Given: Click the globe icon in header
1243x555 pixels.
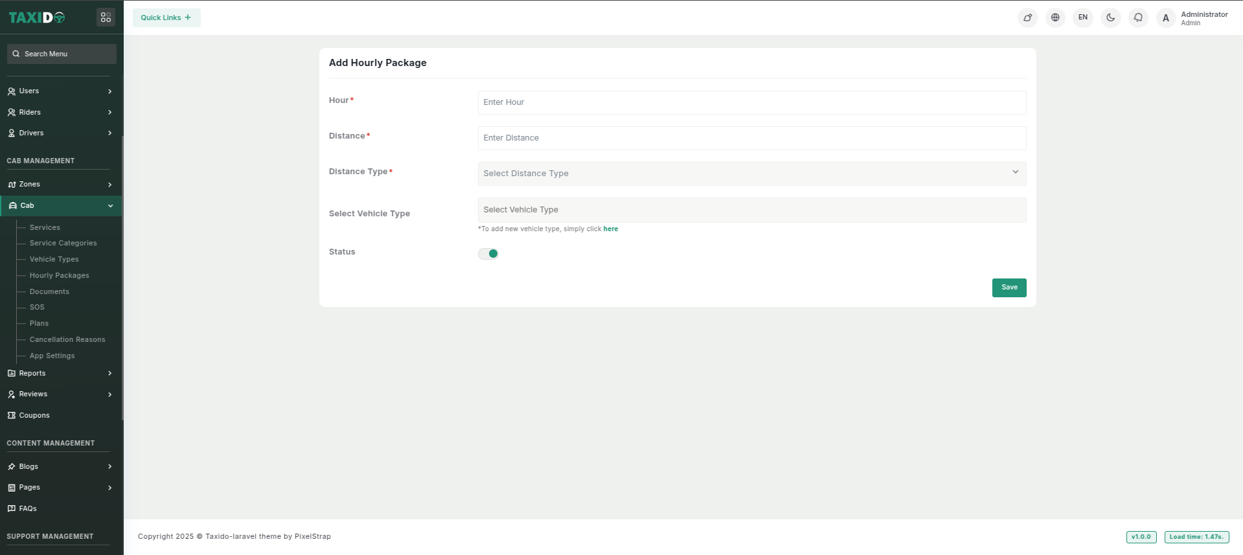Looking at the screenshot, I should tap(1055, 17).
